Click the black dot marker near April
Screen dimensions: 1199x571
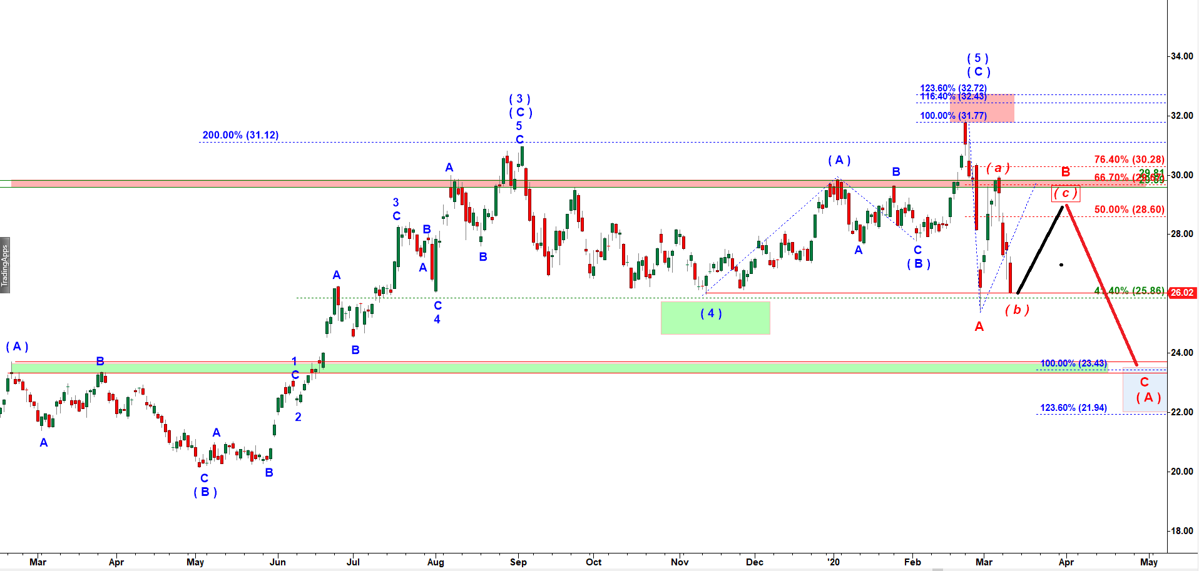pos(1061,265)
